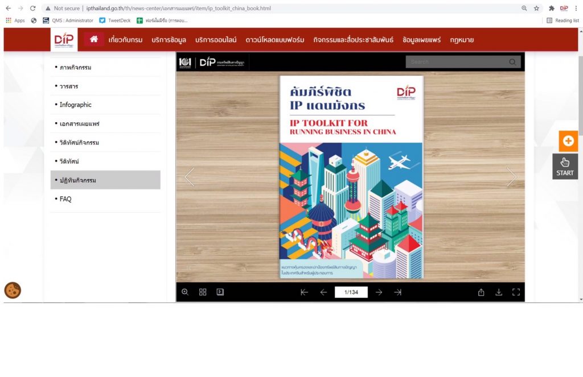Screen dimensions: 583x377
Task: Click the search box in the flipbook header
Action: [x=457, y=62]
